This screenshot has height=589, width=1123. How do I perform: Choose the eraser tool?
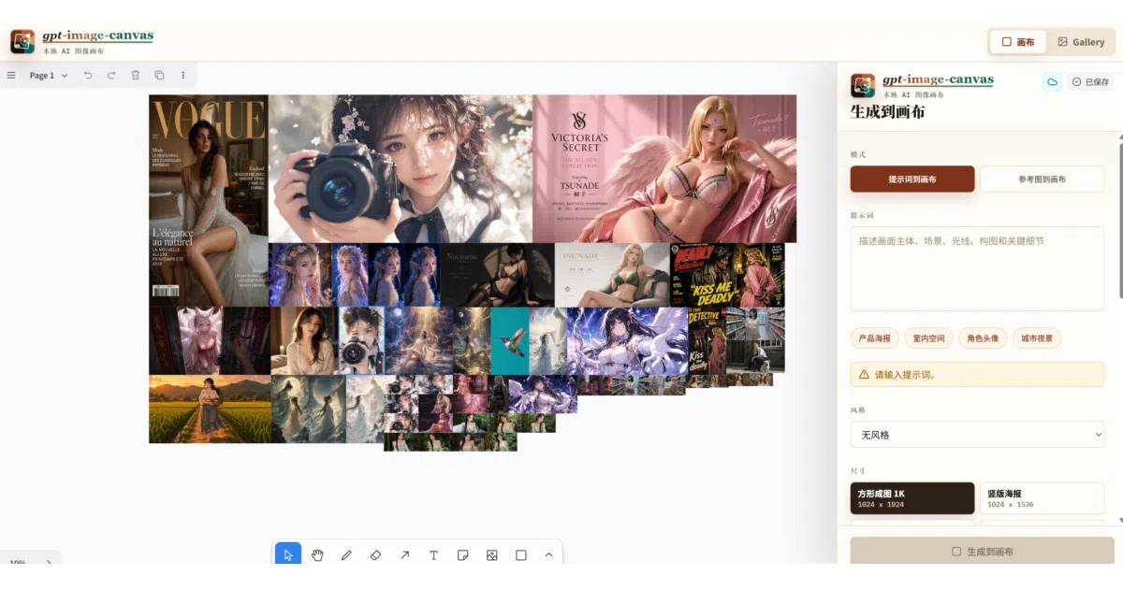point(375,554)
